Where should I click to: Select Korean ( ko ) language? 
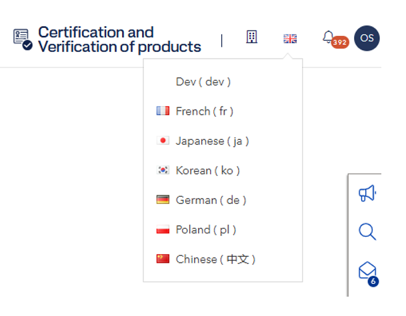(x=207, y=171)
